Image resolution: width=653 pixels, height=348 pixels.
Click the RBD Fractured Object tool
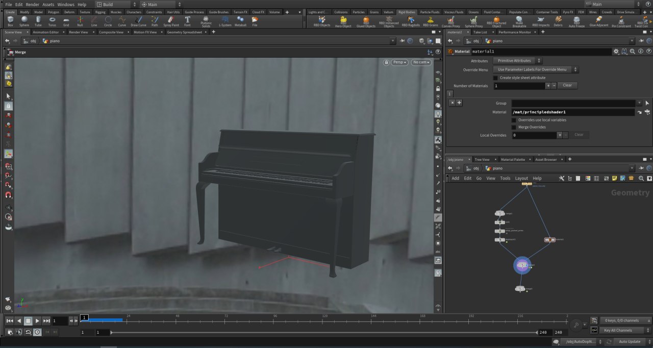coord(496,21)
